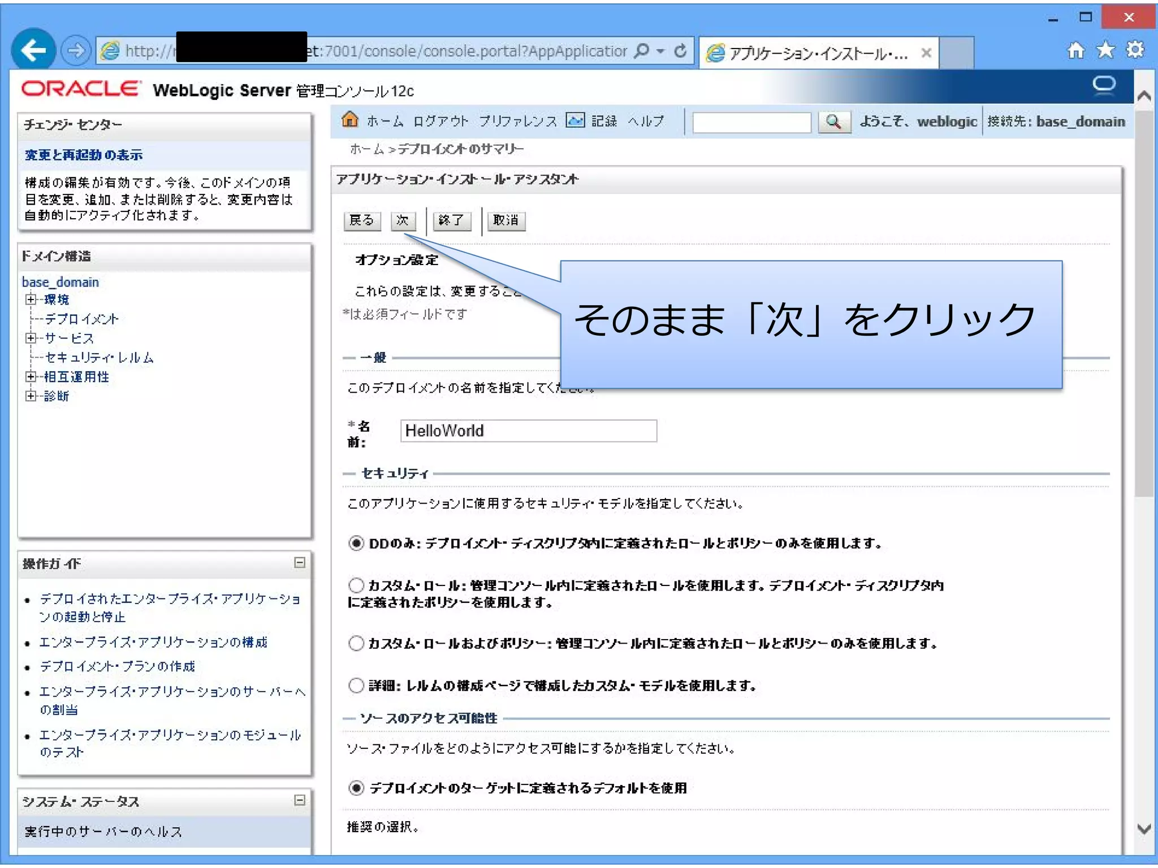Click the page scrollbar up arrow
Image resolution: width=1158 pixels, height=868 pixels.
(1144, 96)
